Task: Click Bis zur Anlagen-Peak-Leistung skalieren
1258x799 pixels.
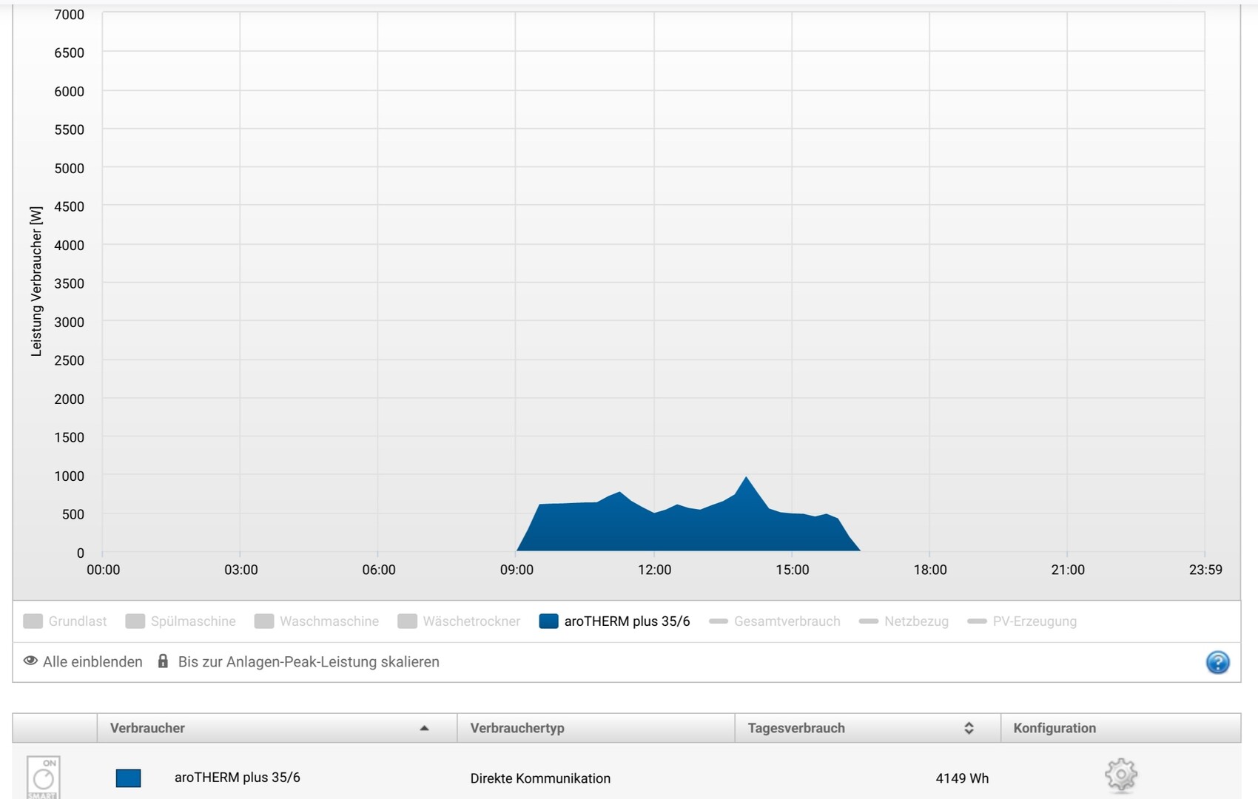Action: pyautogui.click(x=309, y=662)
